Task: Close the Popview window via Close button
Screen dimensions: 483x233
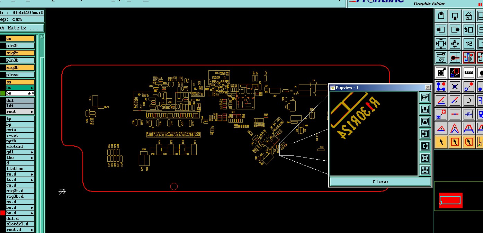Action: 380,181
